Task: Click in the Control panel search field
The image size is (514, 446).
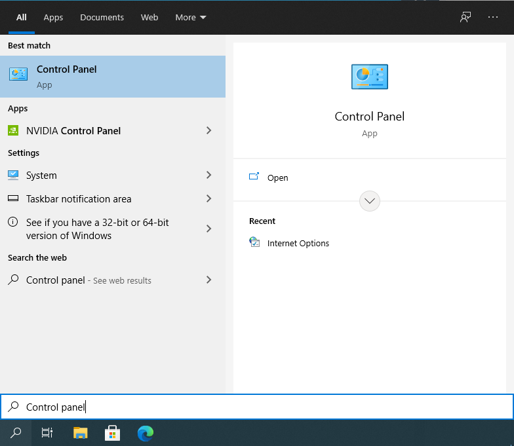Action: (257, 407)
